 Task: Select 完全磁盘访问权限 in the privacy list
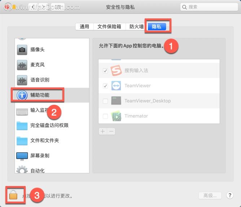[x=52, y=126]
